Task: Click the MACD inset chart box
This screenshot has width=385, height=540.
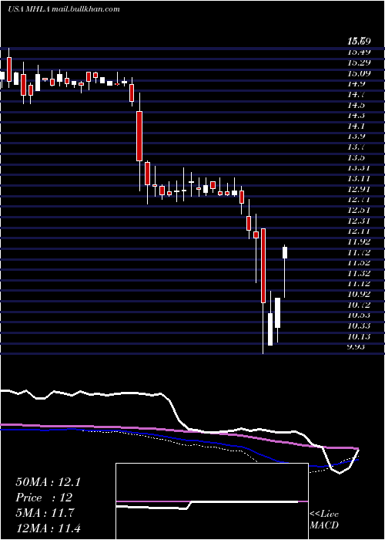Action: click(212, 501)
